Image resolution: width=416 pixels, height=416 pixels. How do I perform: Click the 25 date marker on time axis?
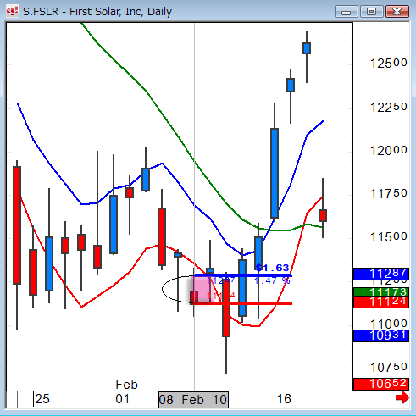pyautogui.click(x=42, y=399)
